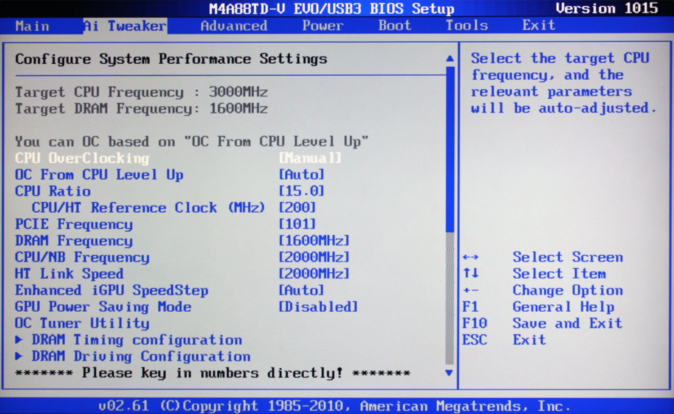Select the Ai Tweaker tab
Viewport: 674px width, 414px height.
(x=125, y=26)
